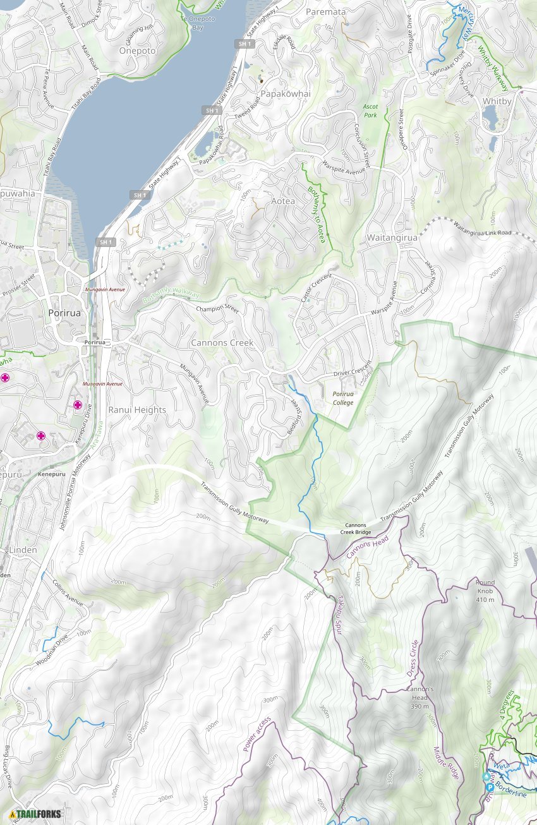Click the hospital cross icon near Kenepuru Drive

(78, 405)
